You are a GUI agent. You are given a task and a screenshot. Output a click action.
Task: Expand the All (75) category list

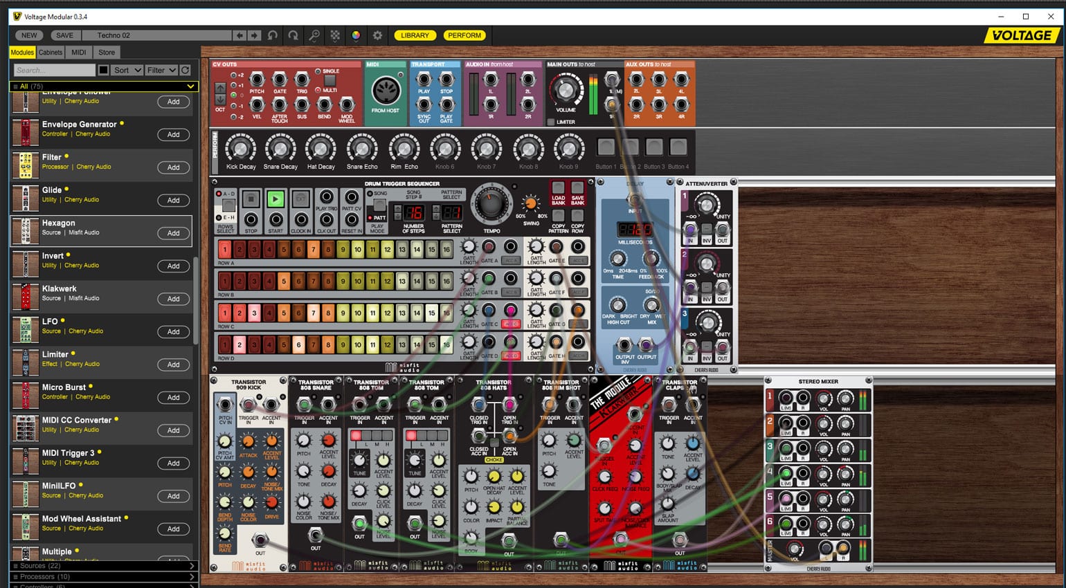[x=104, y=86]
